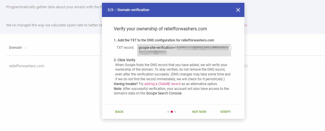Click the TXT record label
The height and width of the screenshot is (131, 325).
125,47
